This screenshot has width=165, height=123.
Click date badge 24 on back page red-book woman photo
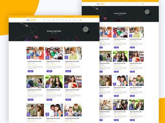pyautogui.click(x=131, y=60)
